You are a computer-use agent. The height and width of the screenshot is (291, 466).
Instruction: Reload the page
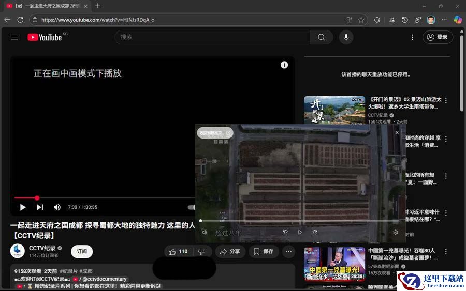(20, 20)
